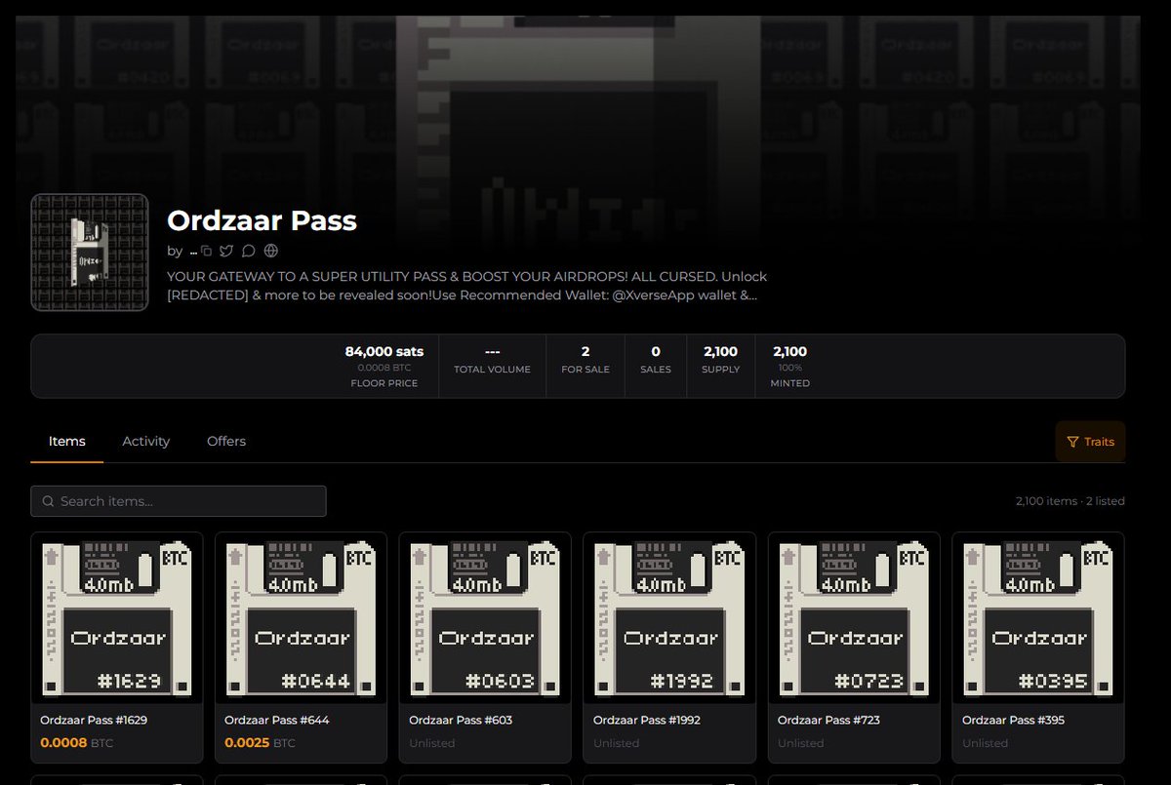Switch to the Offers tab
The image size is (1171, 785).
tap(226, 441)
